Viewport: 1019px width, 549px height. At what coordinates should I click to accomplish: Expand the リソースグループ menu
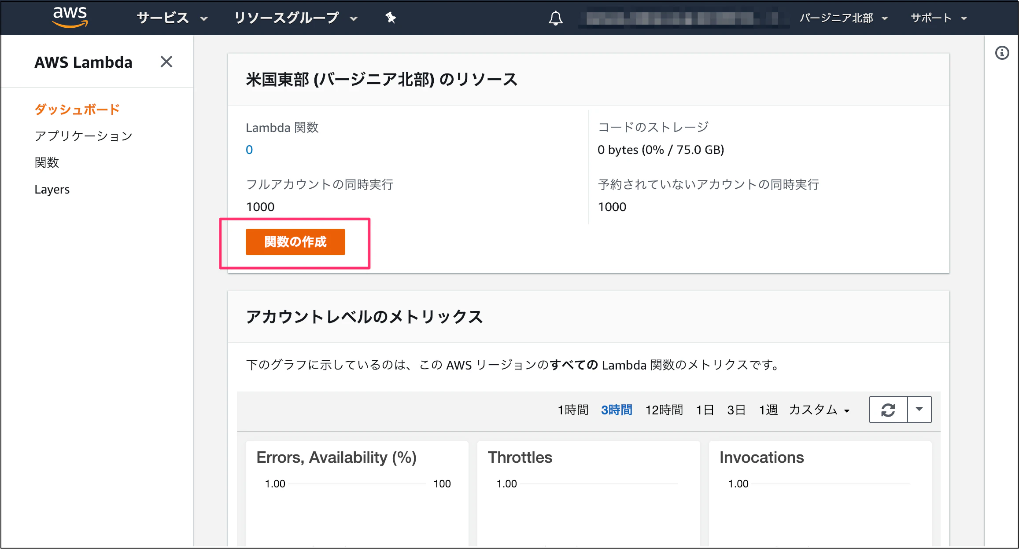295,18
